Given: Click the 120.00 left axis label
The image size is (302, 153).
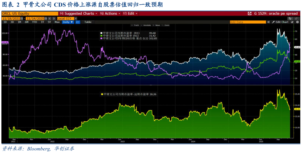Looking at the screenshot, I should pyautogui.click(x=5, y=33).
